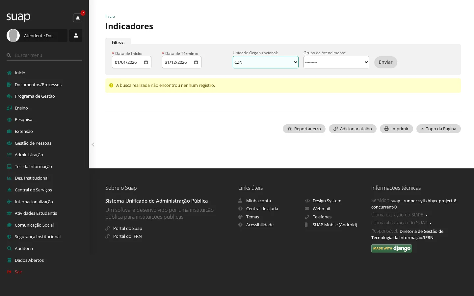Click the Internacionalização plane icon
Viewport: 474px width, 296px height.
coord(9,202)
